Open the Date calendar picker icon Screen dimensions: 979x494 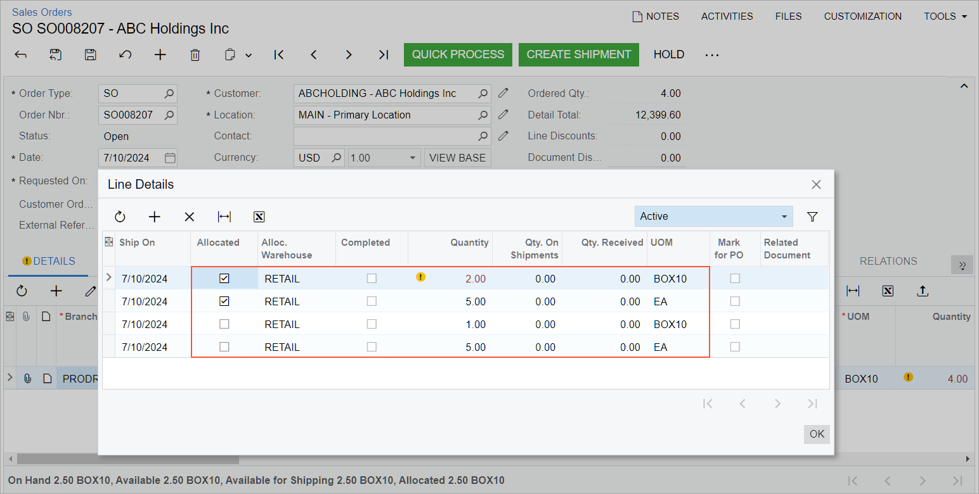(x=170, y=158)
